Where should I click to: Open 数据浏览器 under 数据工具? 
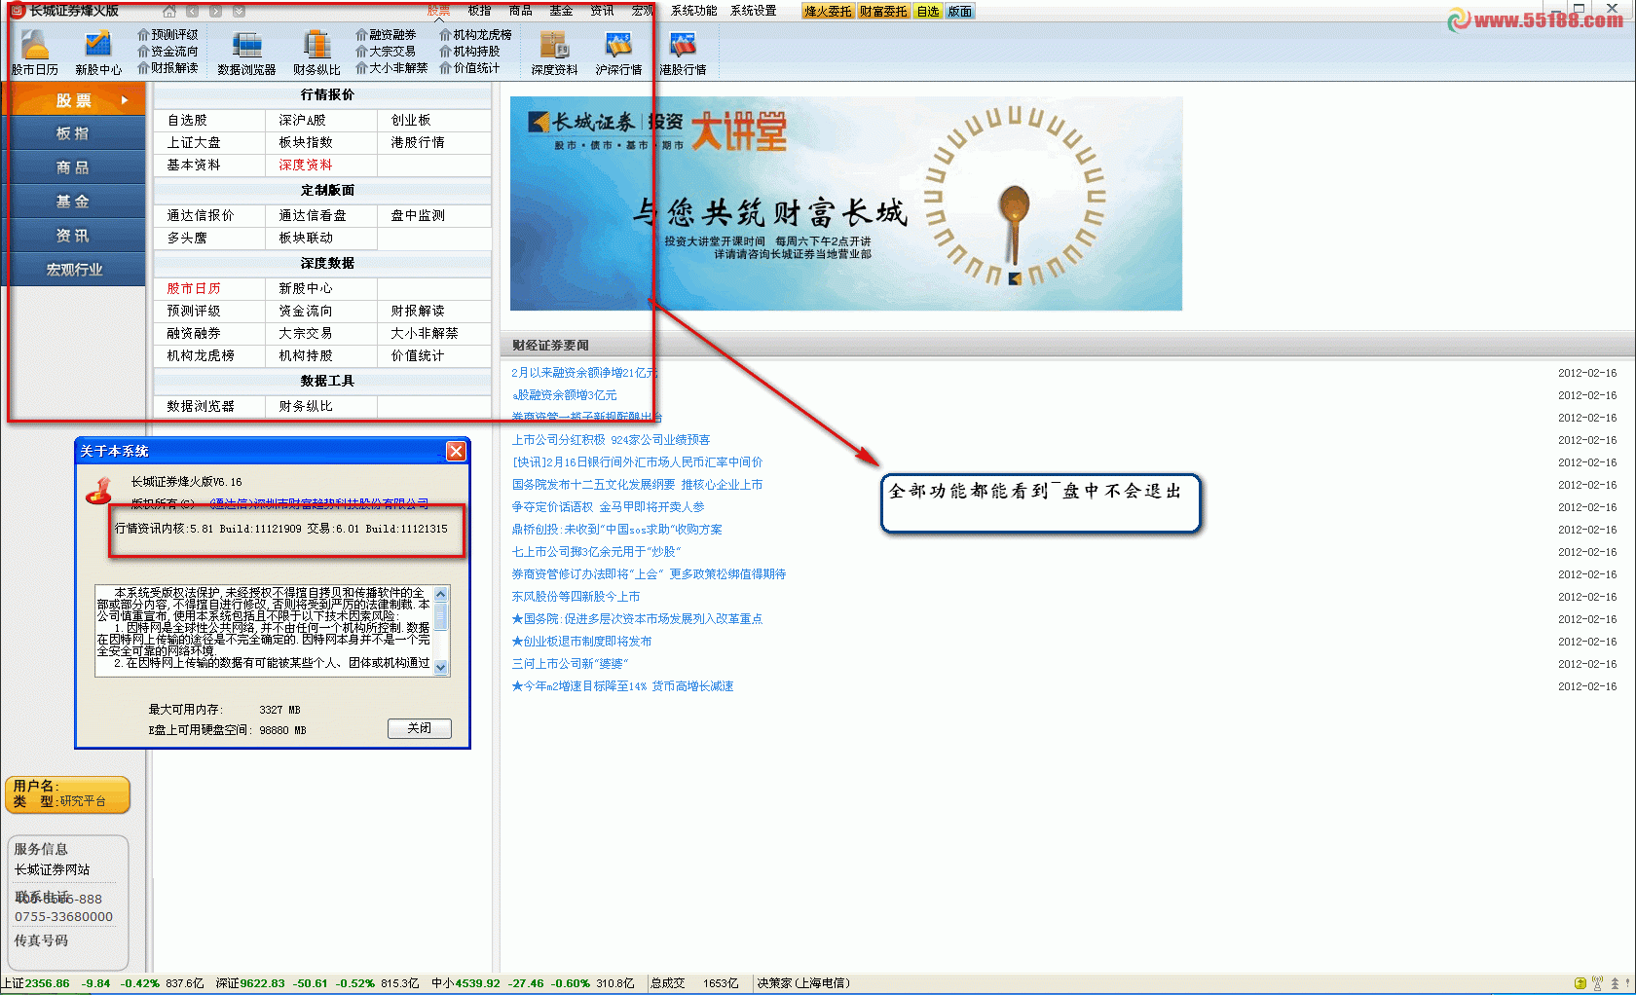(201, 406)
